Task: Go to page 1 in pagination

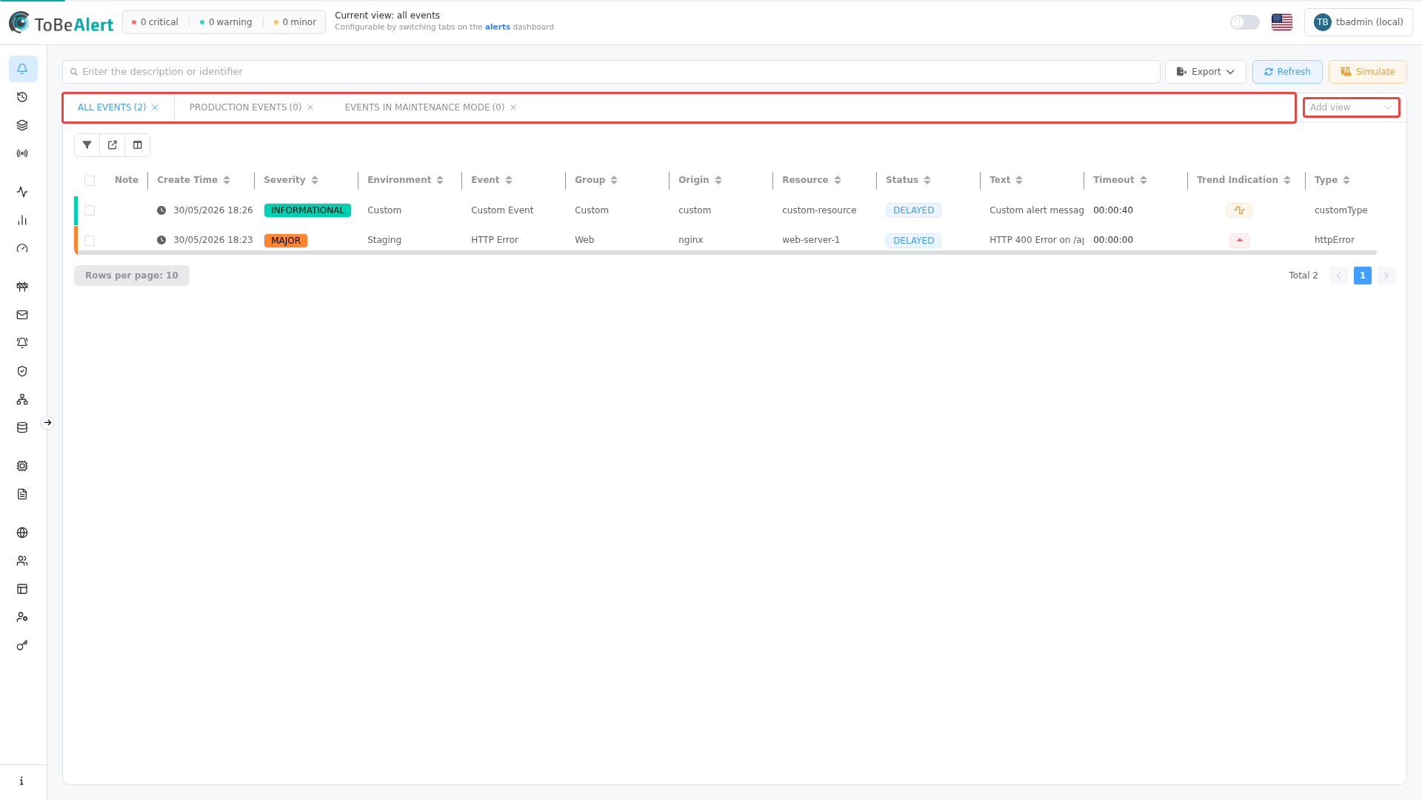Action: point(1363,276)
